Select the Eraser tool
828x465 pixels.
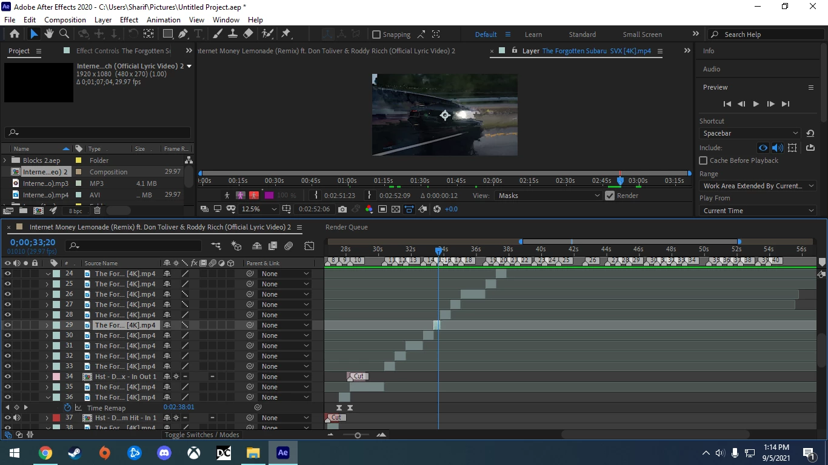[x=248, y=34]
